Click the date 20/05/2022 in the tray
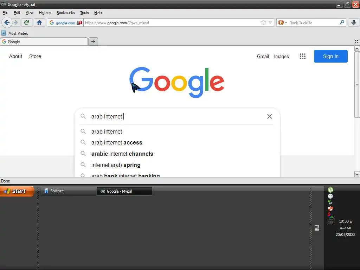The height and width of the screenshot is (270, 360). pyautogui.click(x=345, y=234)
